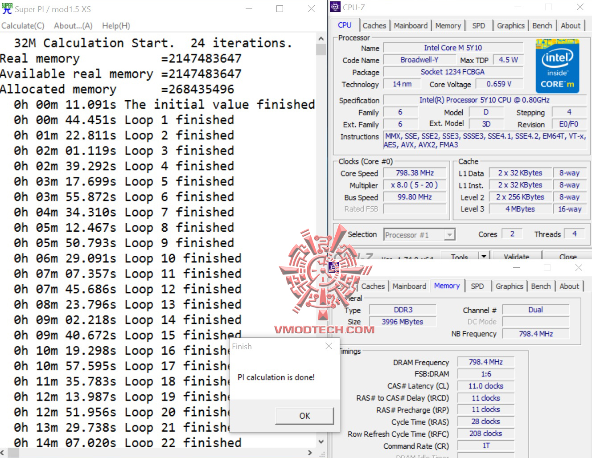Click the Code Name value 'Broadwell-Y'
Image resolution: width=592 pixels, height=458 pixels.
419,60
